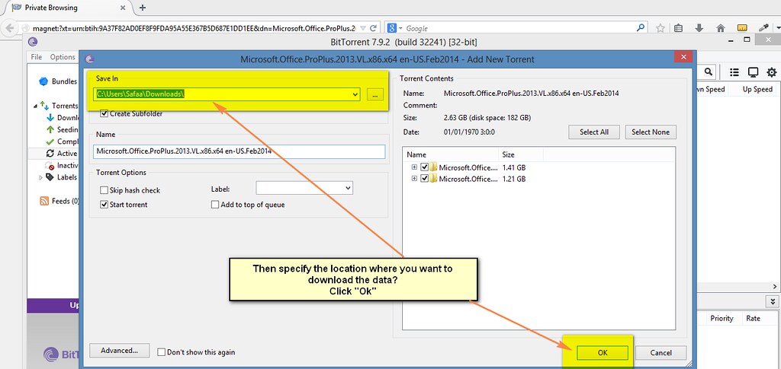
Task: Switch to list view icon in BitTorrent toolbar
Action: click(x=734, y=72)
